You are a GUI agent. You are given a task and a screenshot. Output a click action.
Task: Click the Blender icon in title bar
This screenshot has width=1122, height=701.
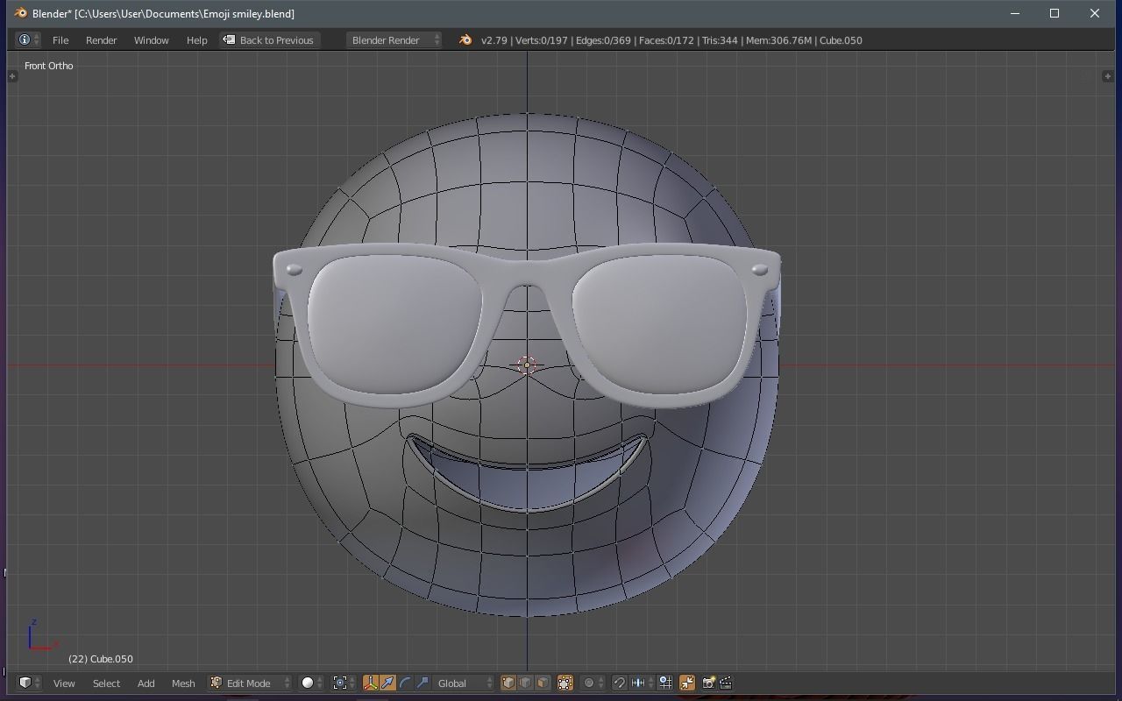pos(20,13)
